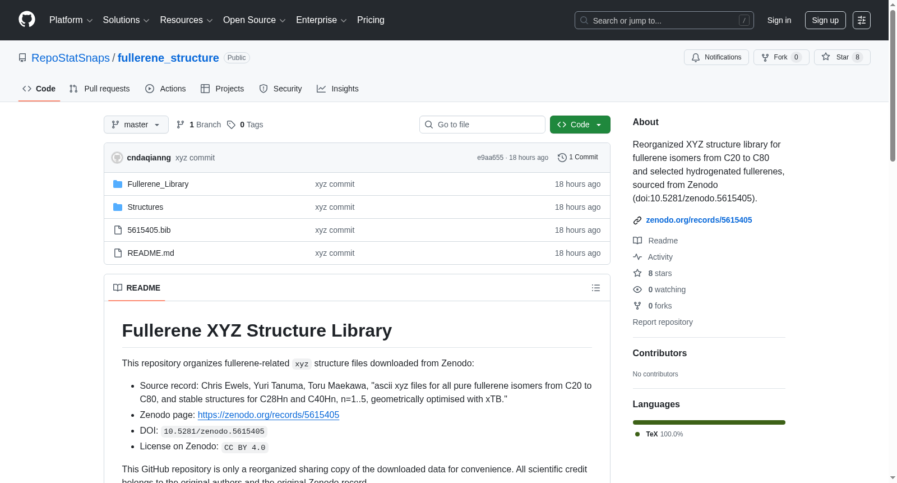This screenshot has height=483, width=897.
Task: Click the README.md file icon
Action: coord(118,253)
